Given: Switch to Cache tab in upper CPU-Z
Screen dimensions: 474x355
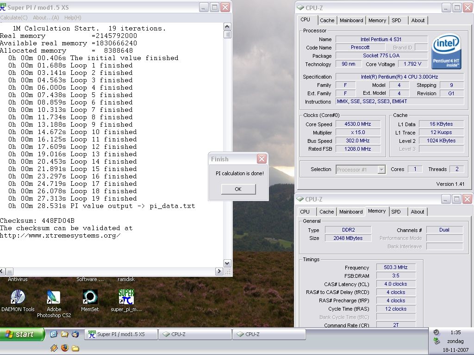Looking at the screenshot, I should [327, 20].
